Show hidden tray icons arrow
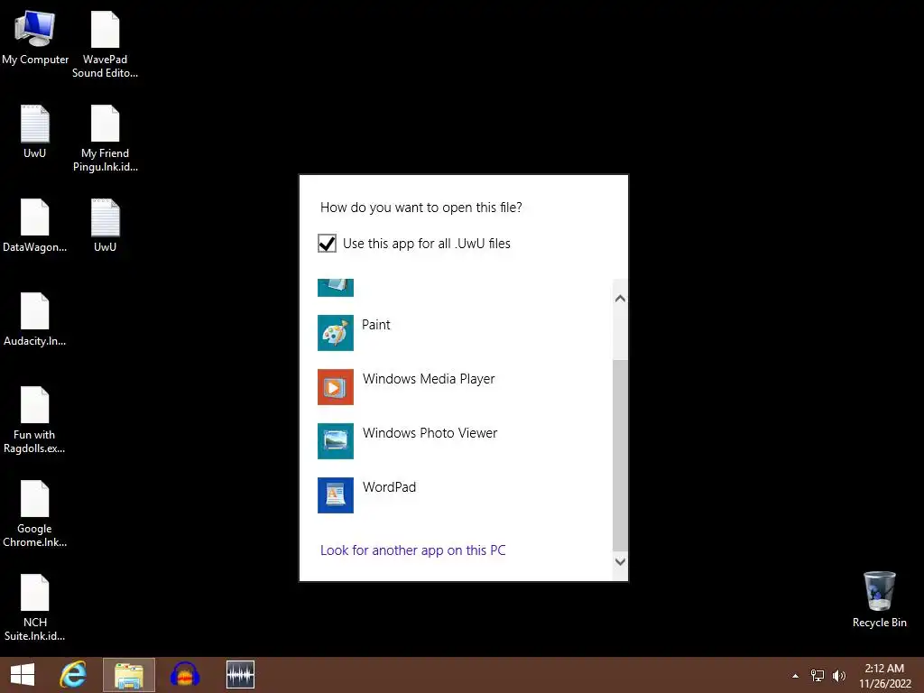 pos(796,676)
